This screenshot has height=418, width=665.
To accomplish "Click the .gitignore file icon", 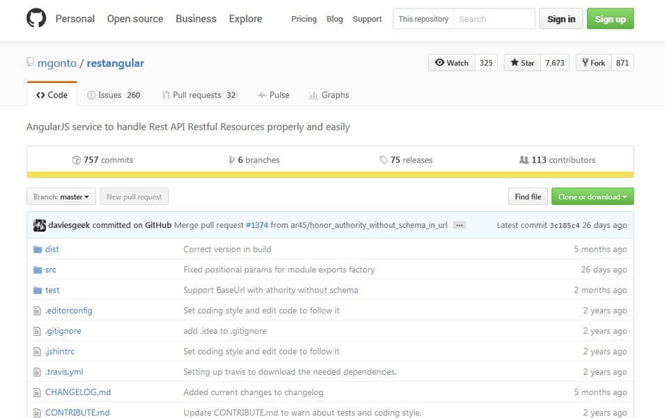I will point(37,331).
